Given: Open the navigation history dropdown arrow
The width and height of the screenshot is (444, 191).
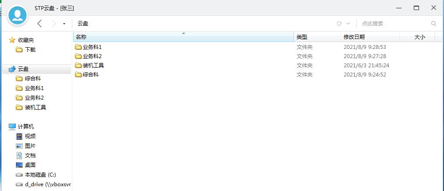Looking at the screenshot, I should click(x=64, y=24).
